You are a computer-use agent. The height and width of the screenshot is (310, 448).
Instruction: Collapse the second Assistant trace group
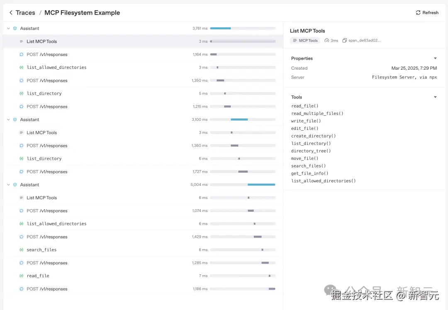[x=8, y=120]
